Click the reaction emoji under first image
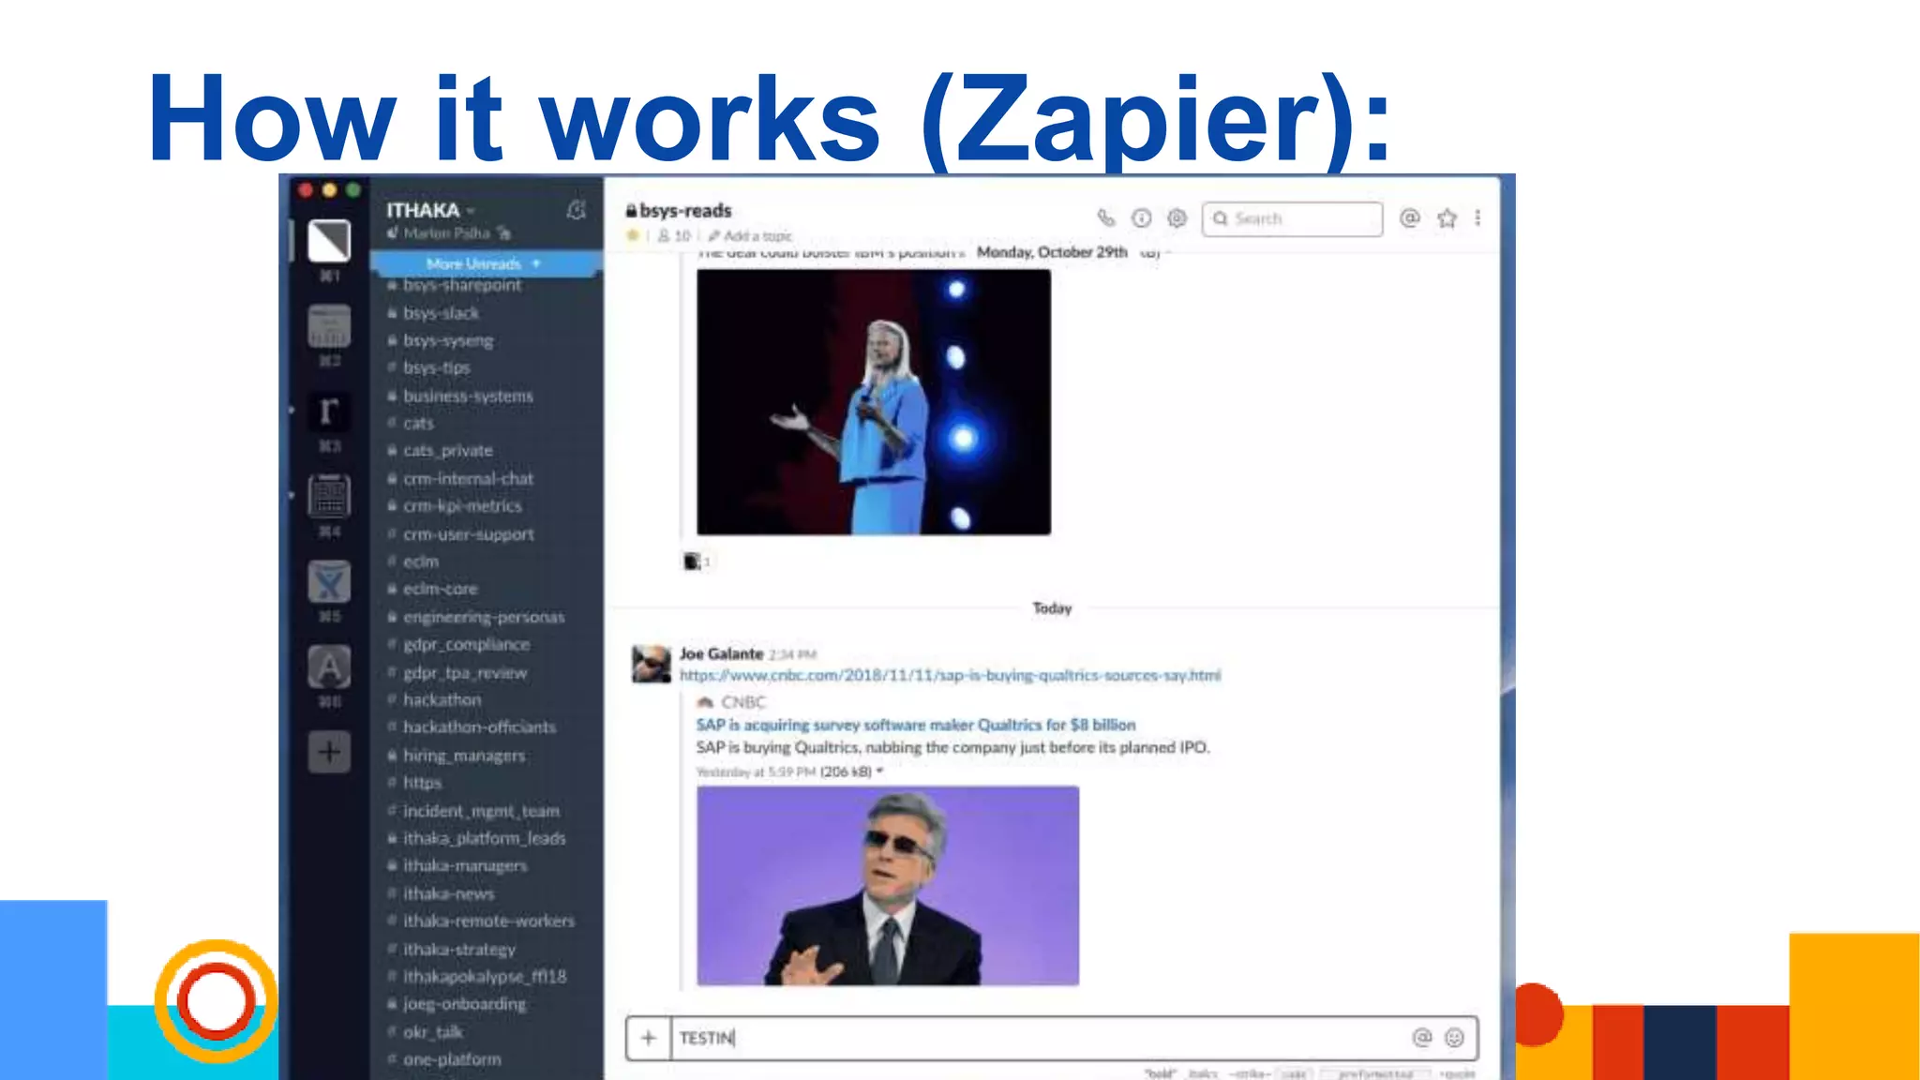The image size is (1920, 1080). (697, 562)
